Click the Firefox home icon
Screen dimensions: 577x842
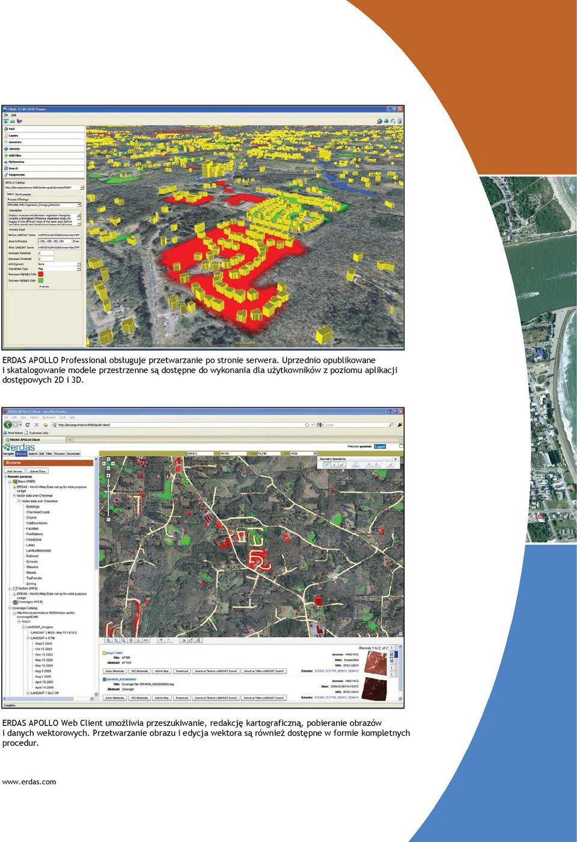click(x=44, y=425)
